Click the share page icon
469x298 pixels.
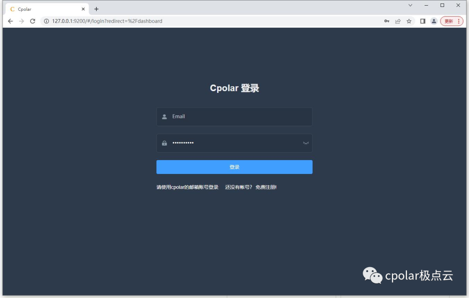click(x=398, y=21)
